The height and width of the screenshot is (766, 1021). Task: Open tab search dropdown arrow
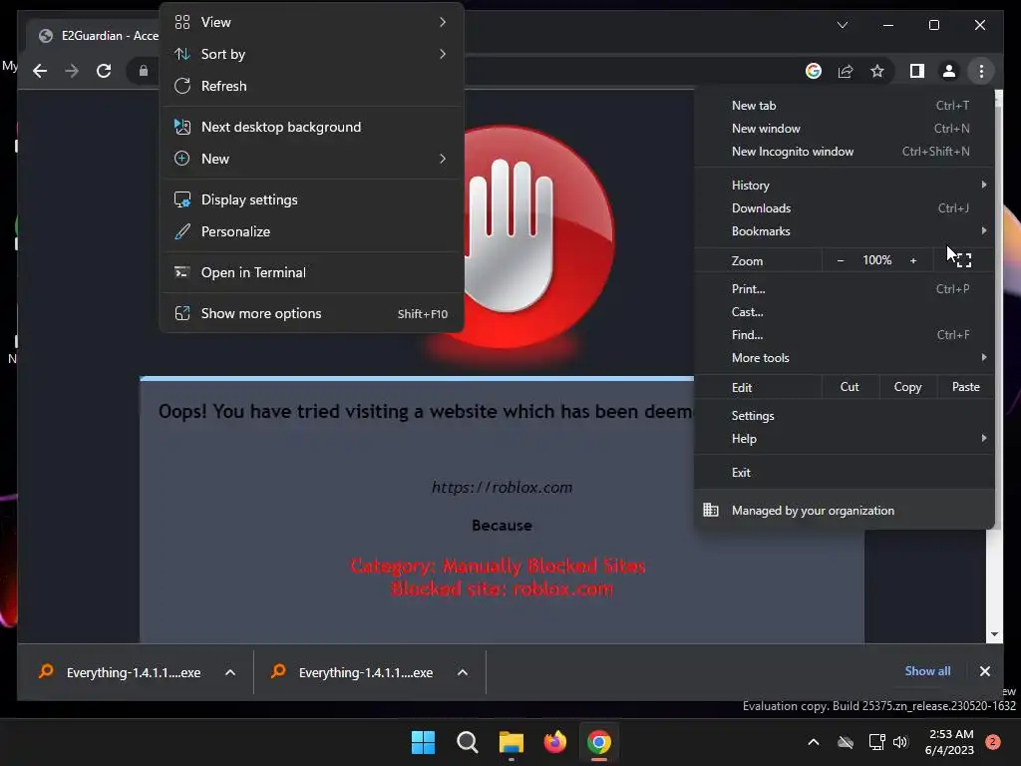click(842, 25)
